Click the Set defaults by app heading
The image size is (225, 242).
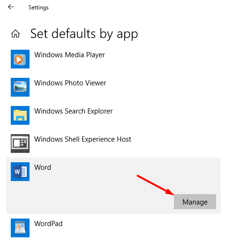tap(84, 34)
